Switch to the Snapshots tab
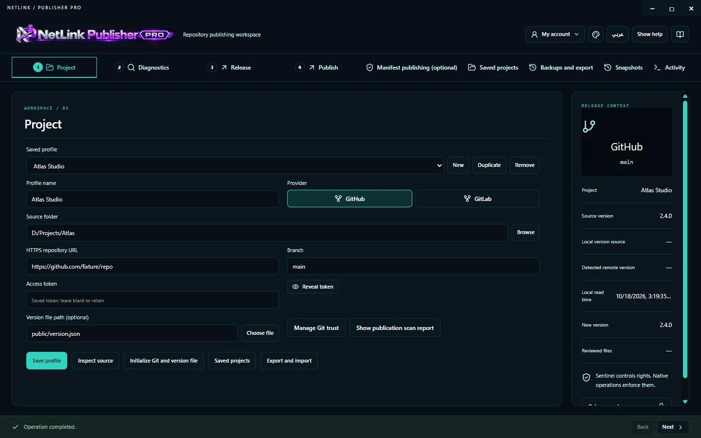The width and height of the screenshot is (701, 438). [624, 68]
